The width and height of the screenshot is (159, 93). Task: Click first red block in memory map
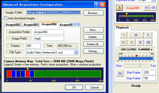[x=9, y=74]
